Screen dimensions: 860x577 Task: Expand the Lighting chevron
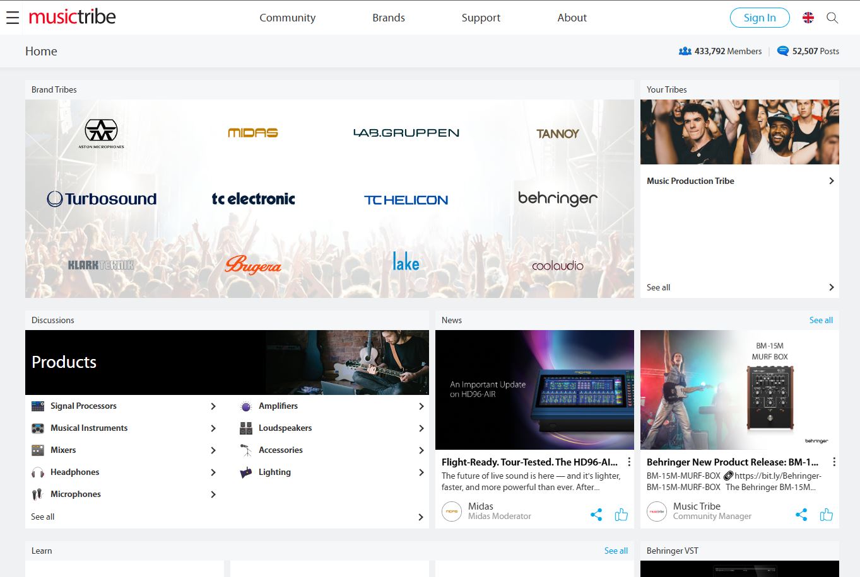pos(421,472)
